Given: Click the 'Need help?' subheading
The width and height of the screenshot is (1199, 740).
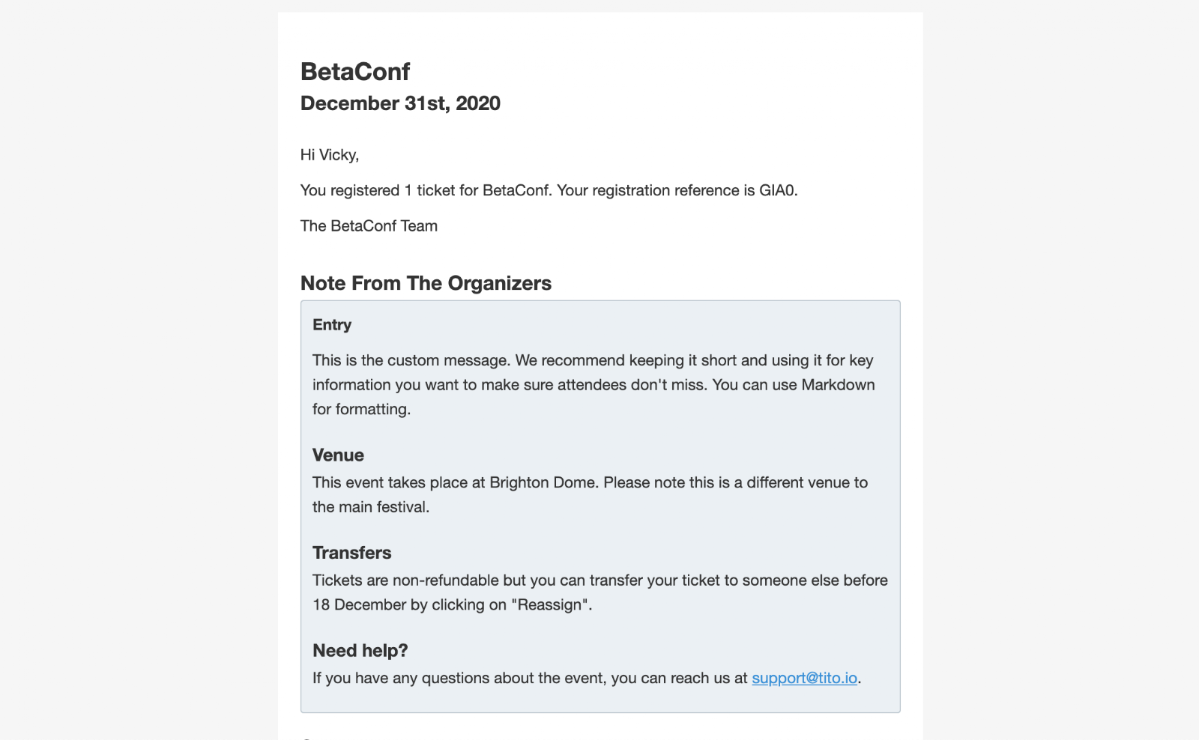Looking at the screenshot, I should tap(360, 651).
